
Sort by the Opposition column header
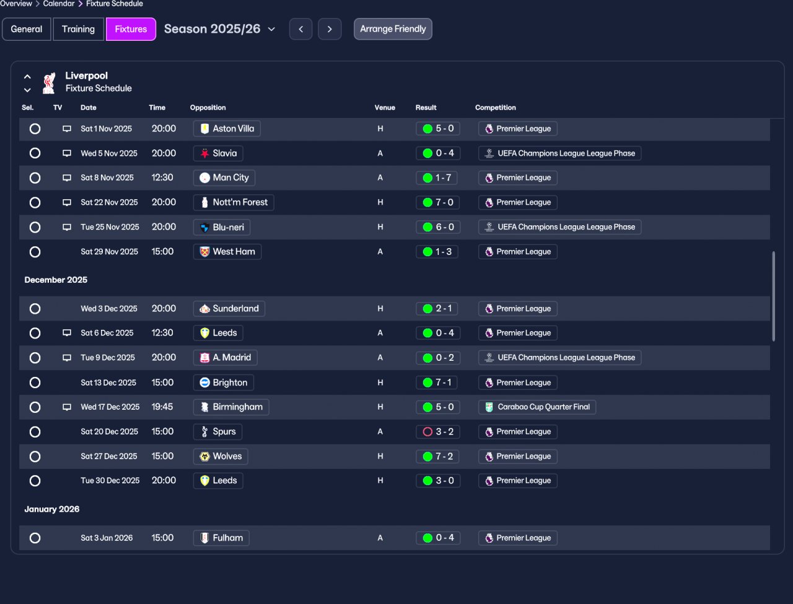(x=208, y=108)
